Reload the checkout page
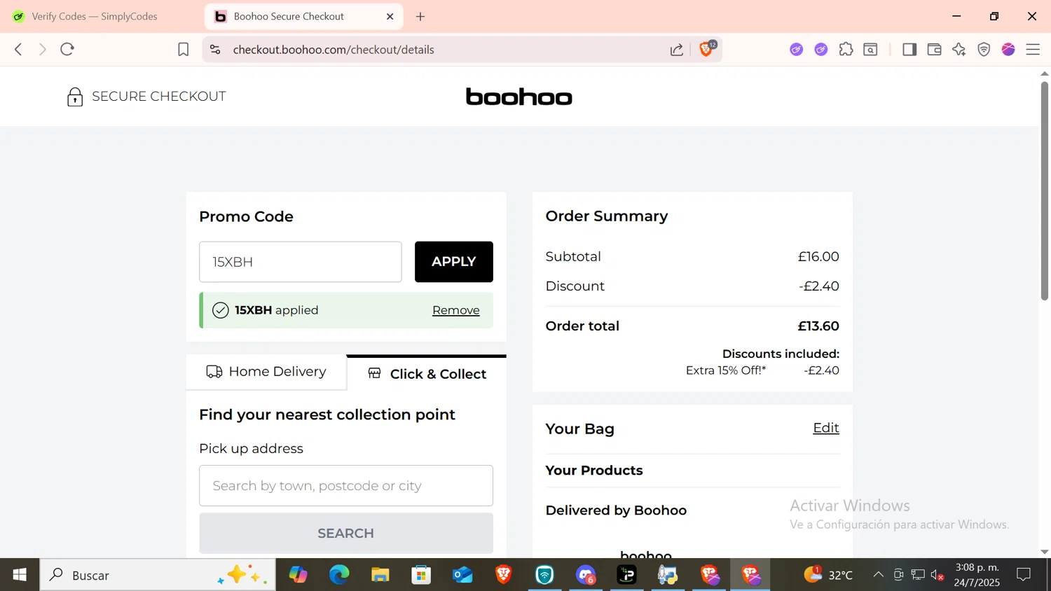This screenshot has height=591, width=1051. [x=67, y=49]
